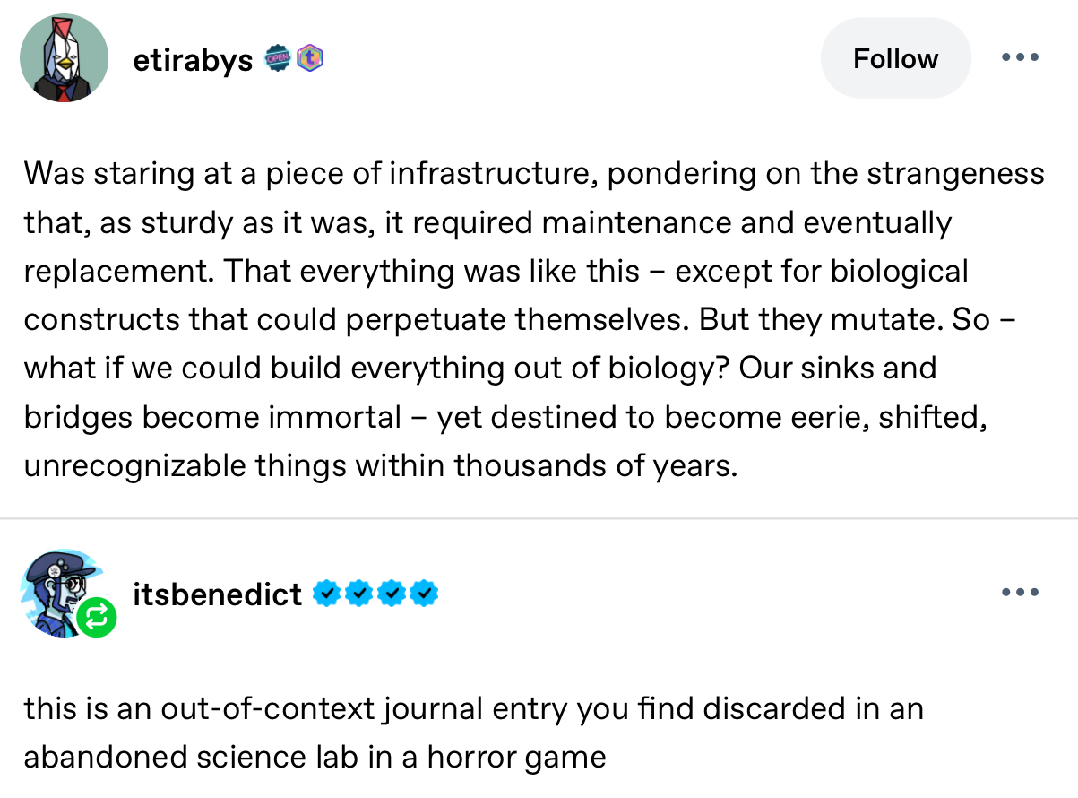
Task: Click the fourth blue checkmark badge next to itsbenedict
Action: [x=424, y=593]
